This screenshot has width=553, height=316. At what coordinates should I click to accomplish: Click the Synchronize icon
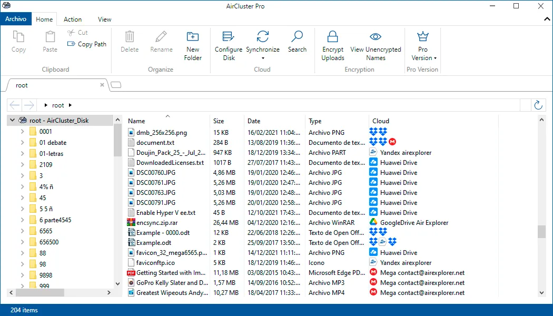point(263,36)
